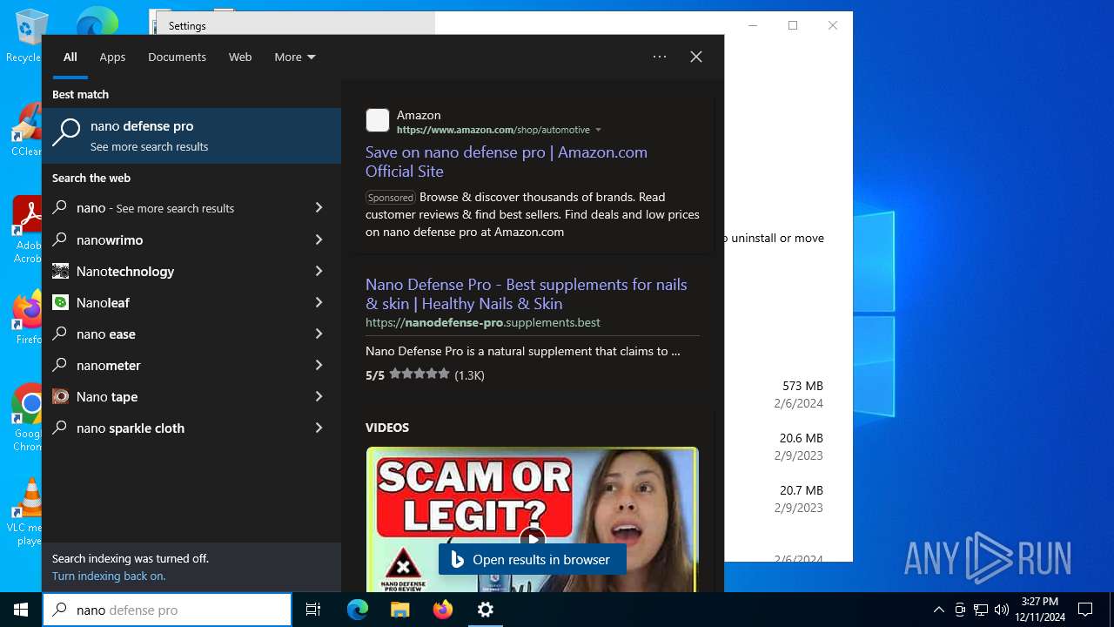
Task: Open the network icon in system tray
Action: pos(981,610)
